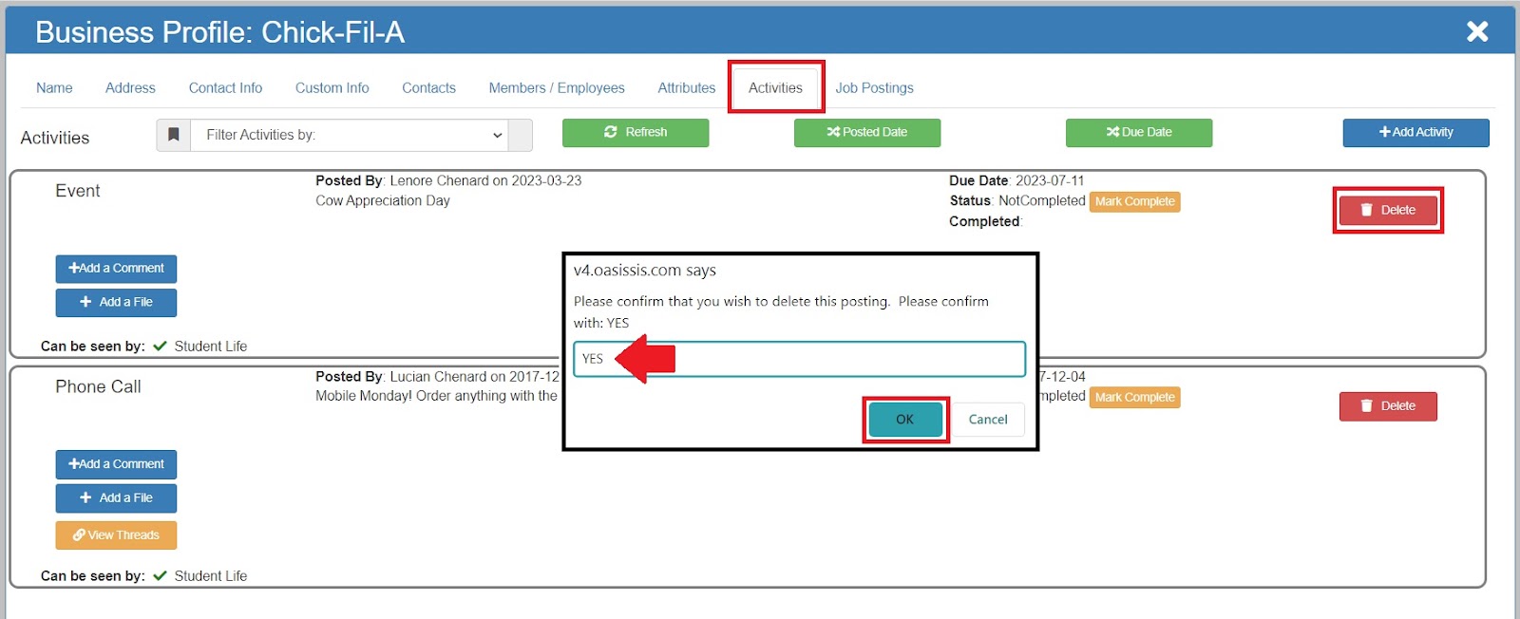
Task: Mark the Event activity complete
Action: coord(1134,201)
